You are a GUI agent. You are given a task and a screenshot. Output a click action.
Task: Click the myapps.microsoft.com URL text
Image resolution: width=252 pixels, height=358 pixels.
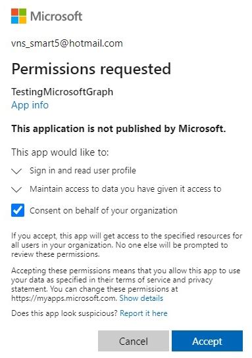click(64, 298)
